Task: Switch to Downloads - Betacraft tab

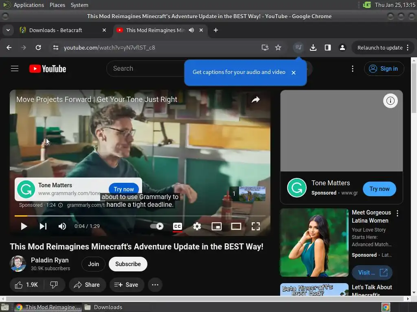Action: (56, 30)
